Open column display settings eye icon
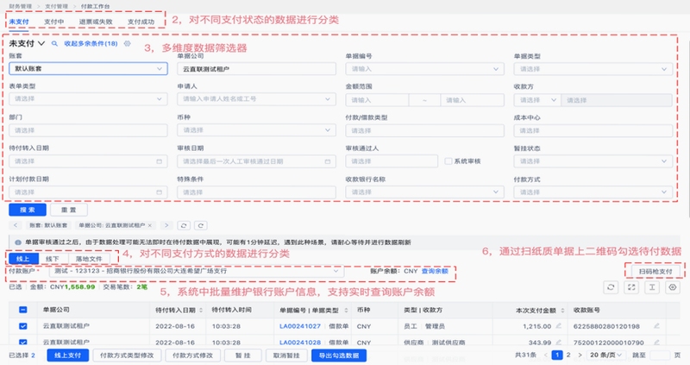This screenshot has width=690, height=365. (x=673, y=287)
